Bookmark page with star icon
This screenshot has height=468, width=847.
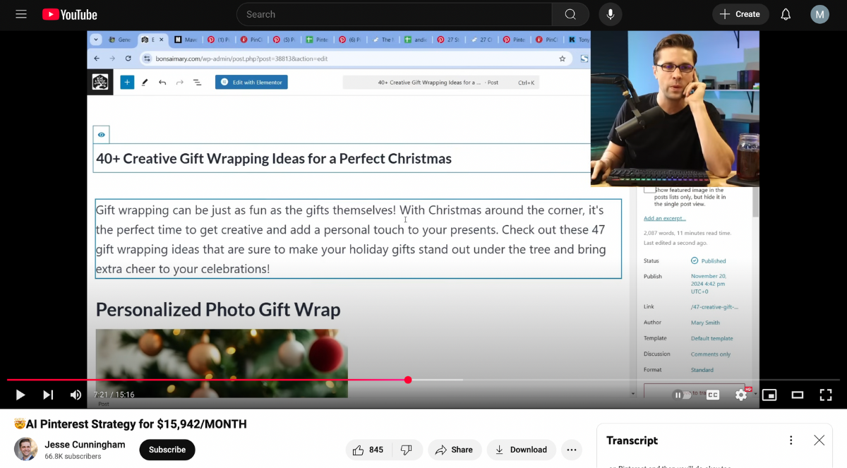[563, 59]
